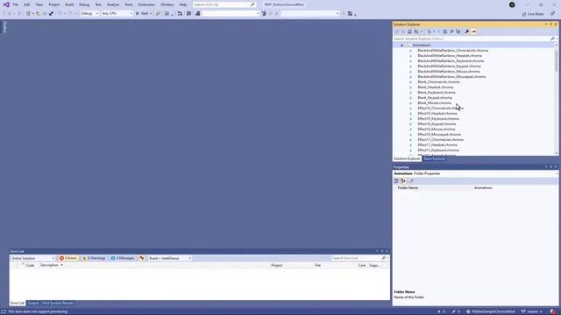The image size is (561, 315).
Task: Click the Alphabetical sort icon in Properties panel
Action: click(403, 181)
